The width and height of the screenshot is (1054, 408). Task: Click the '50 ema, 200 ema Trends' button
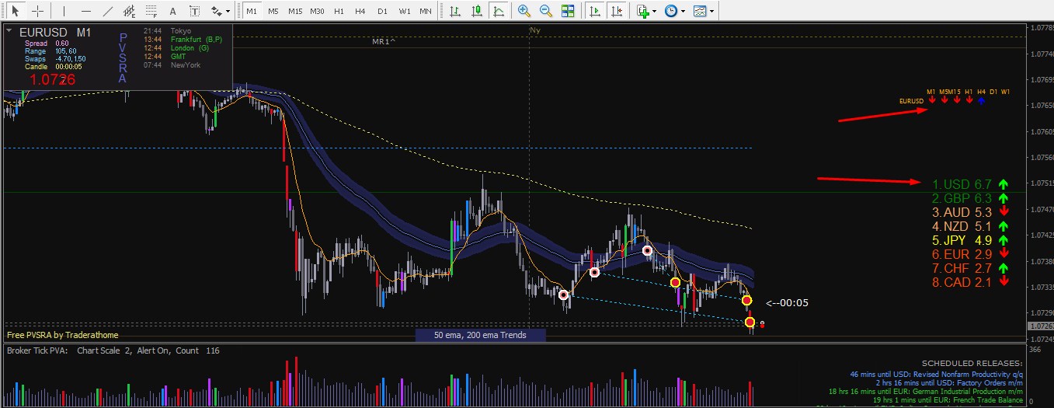coord(480,335)
